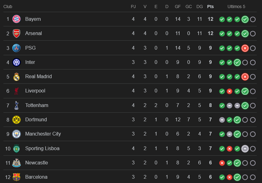Click the Inter club crest icon
This screenshot has height=183, width=262.
click(x=16, y=62)
